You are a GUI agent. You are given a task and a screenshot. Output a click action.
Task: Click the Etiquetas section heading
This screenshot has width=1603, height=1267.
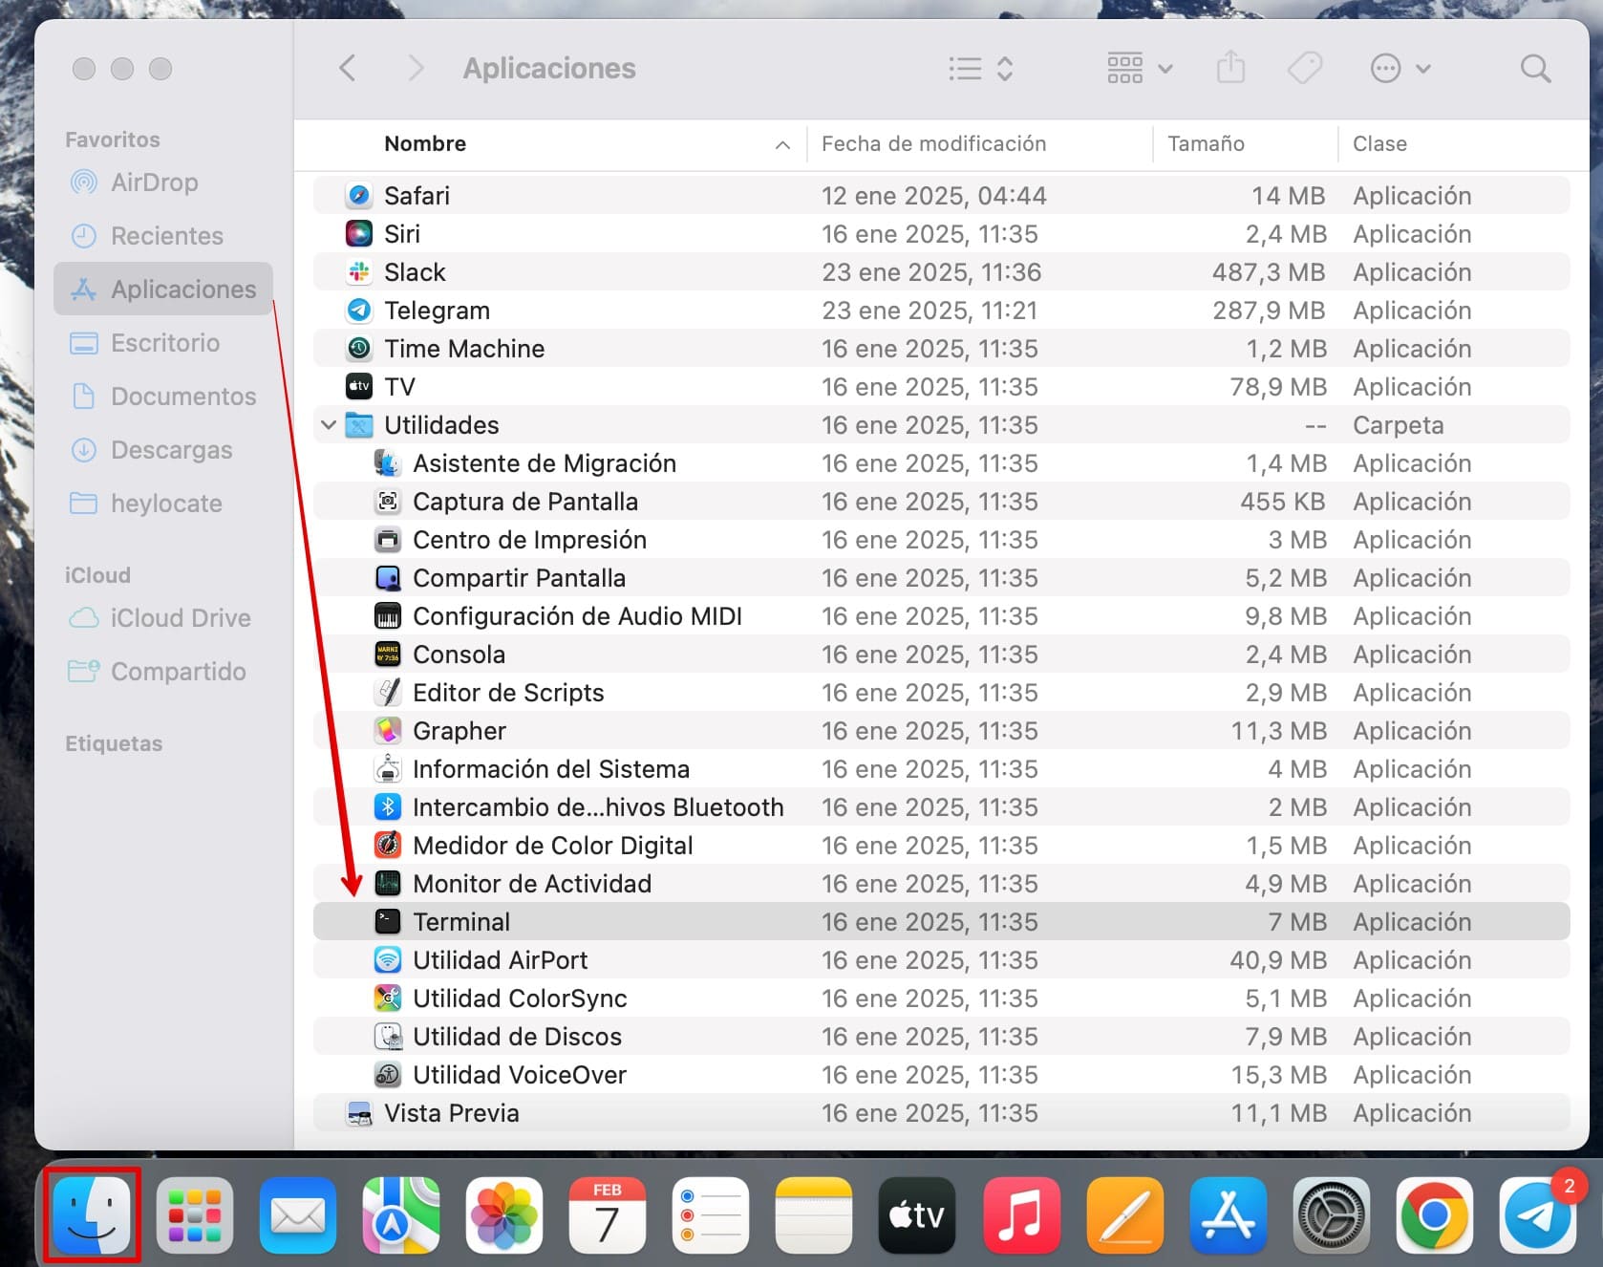click(114, 743)
